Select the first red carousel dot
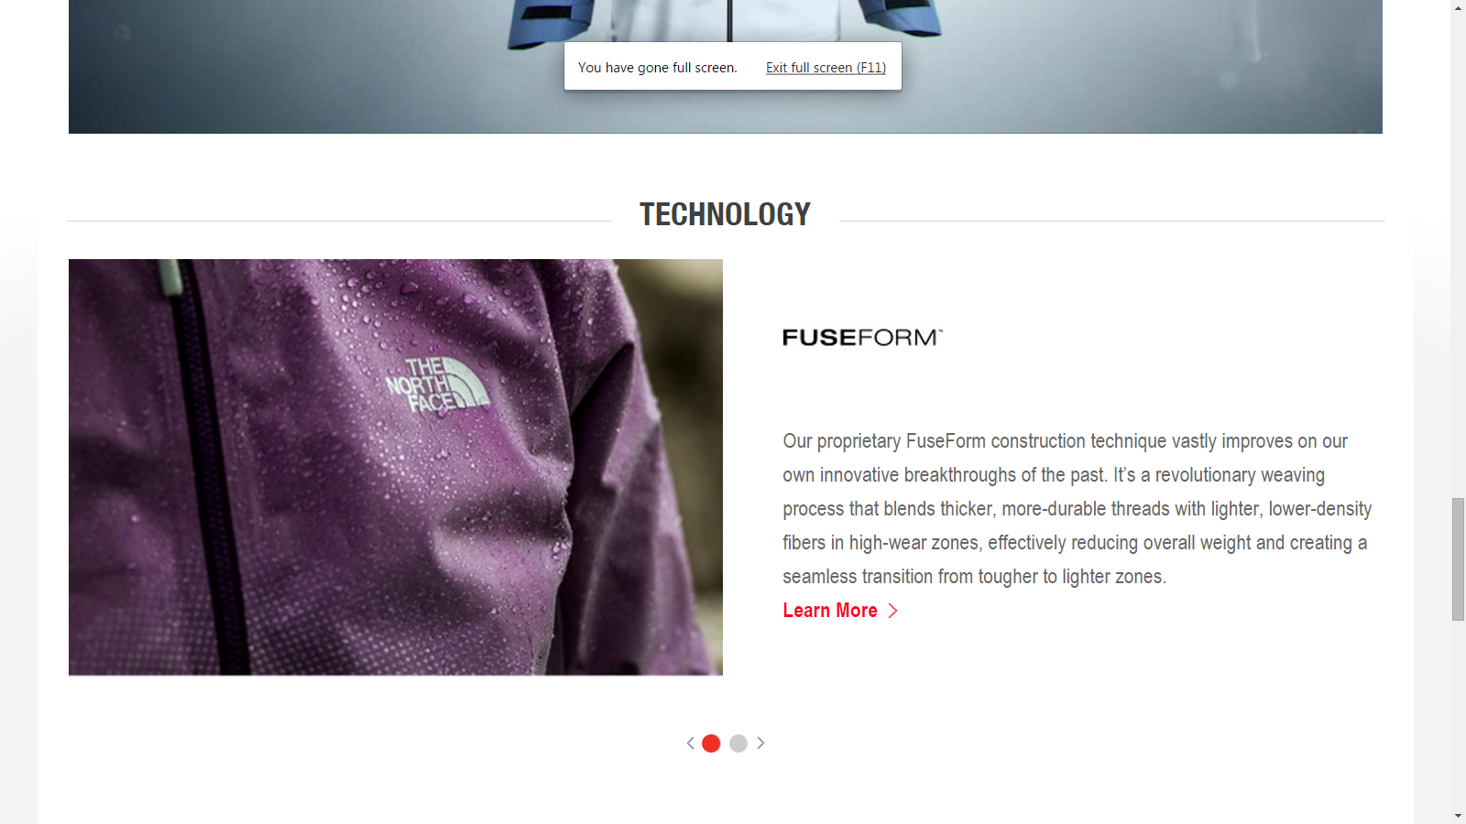This screenshot has height=824, width=1466. (711, 743)
